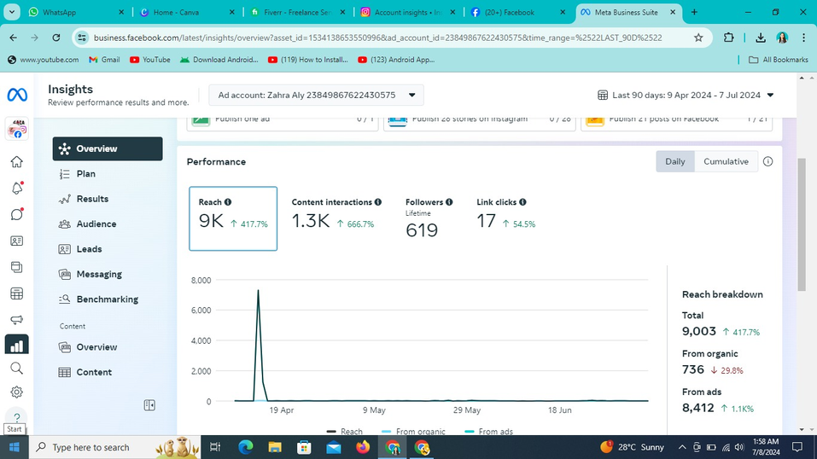Collapse the Insights side panel icon
This screenshot has height=459, width=817.
[149, 405]
